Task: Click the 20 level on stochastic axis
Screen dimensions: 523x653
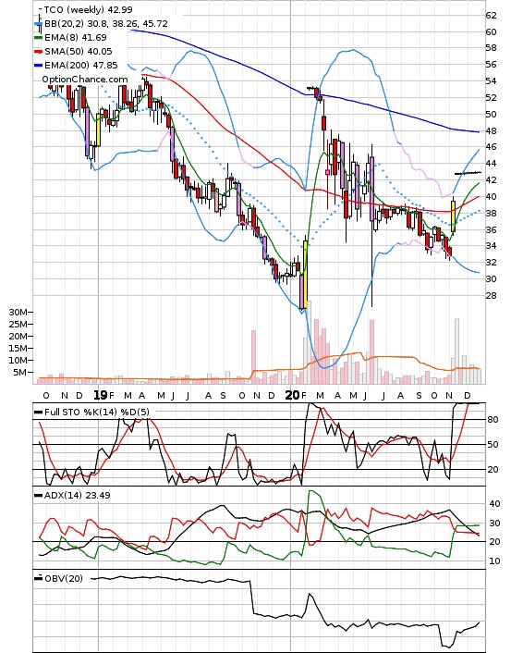Action: pyautogui.click(x=493, y=469)
